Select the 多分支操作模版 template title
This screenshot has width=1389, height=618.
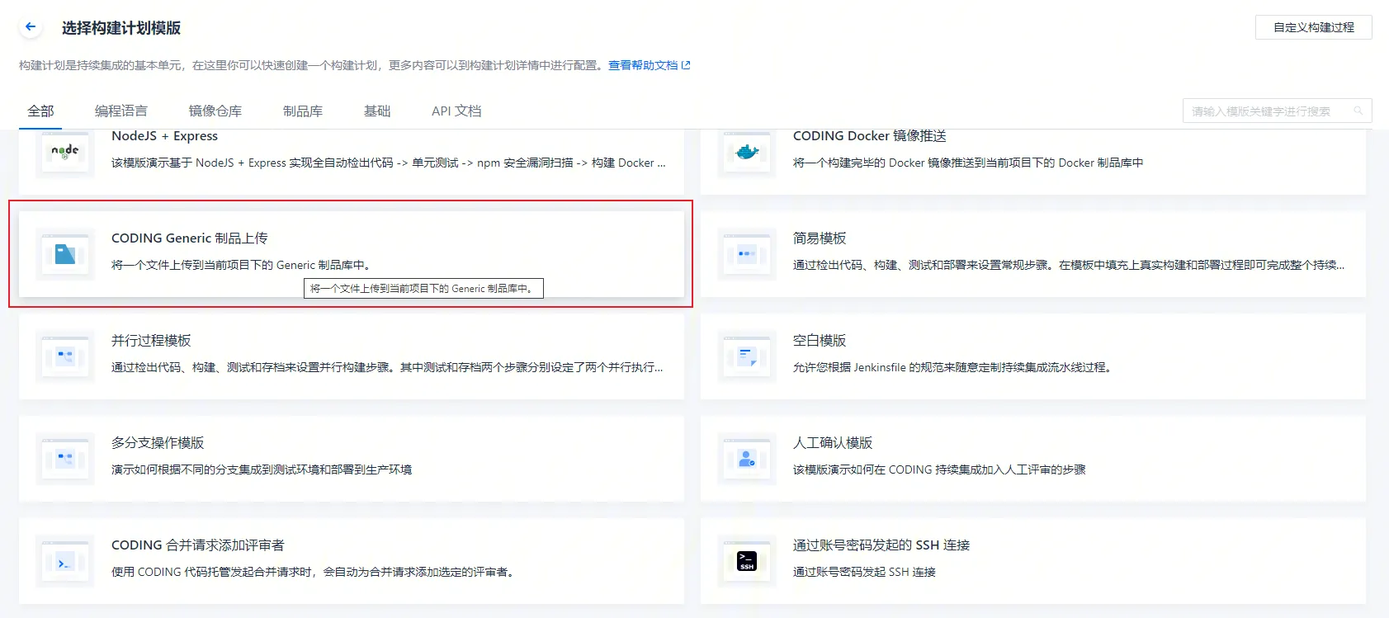pyautogui.click(x=158, y=443)
